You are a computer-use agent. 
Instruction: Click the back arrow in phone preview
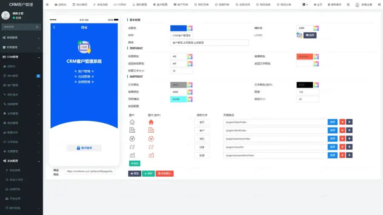pyautogui.click(x=54, y=27)
